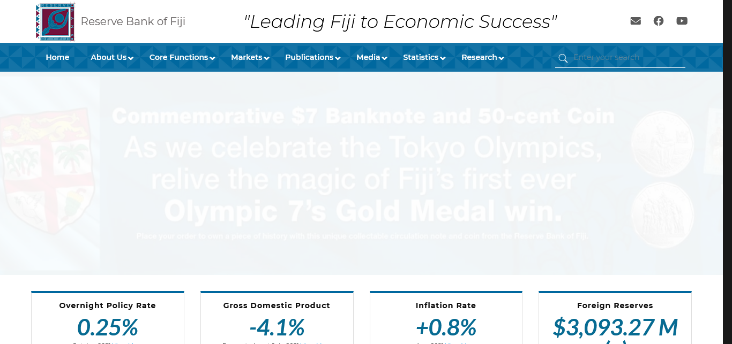Open the email envelope icon
Screen dimensions: 732x344
click(x=636, y=21)
